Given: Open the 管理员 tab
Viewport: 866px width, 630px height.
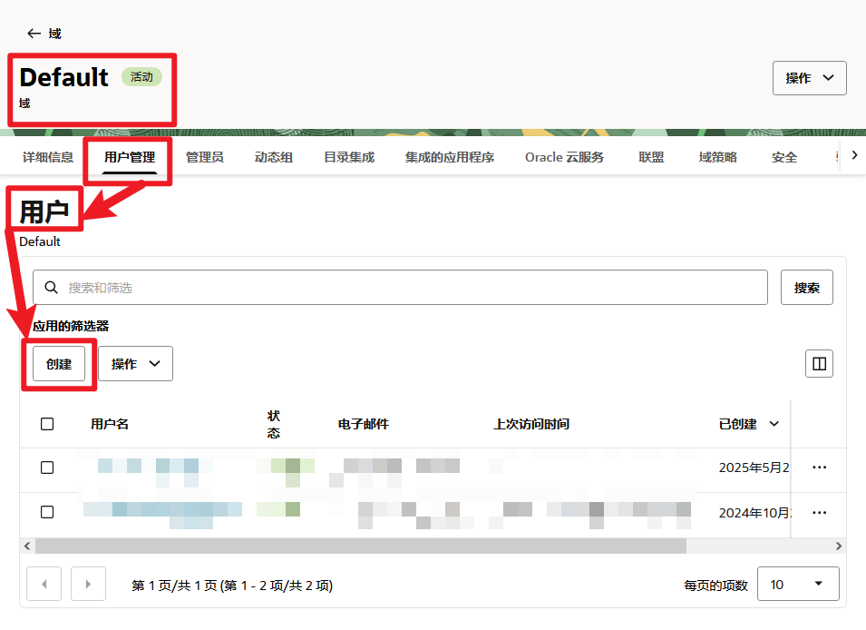Looking at the screenshot, I should click(x=205, y=158).
